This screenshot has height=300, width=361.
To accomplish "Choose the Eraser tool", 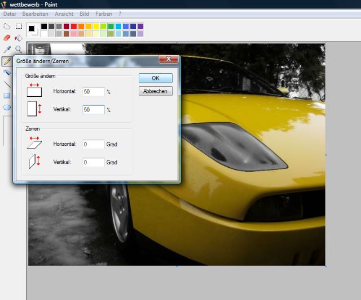I will click(x=7, y=38).
